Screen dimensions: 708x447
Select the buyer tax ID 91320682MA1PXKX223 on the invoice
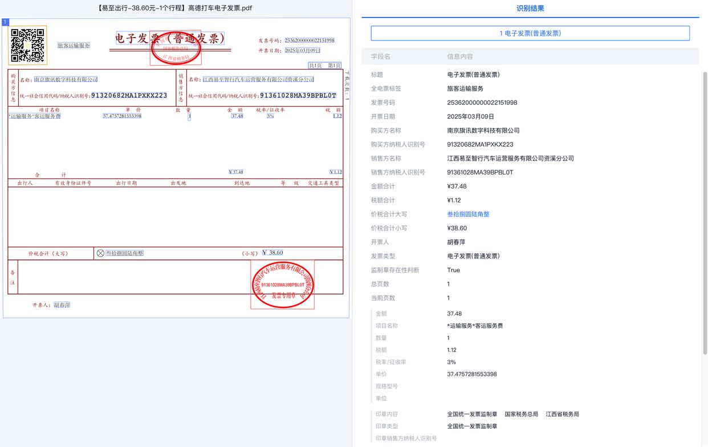pos(129,95)
